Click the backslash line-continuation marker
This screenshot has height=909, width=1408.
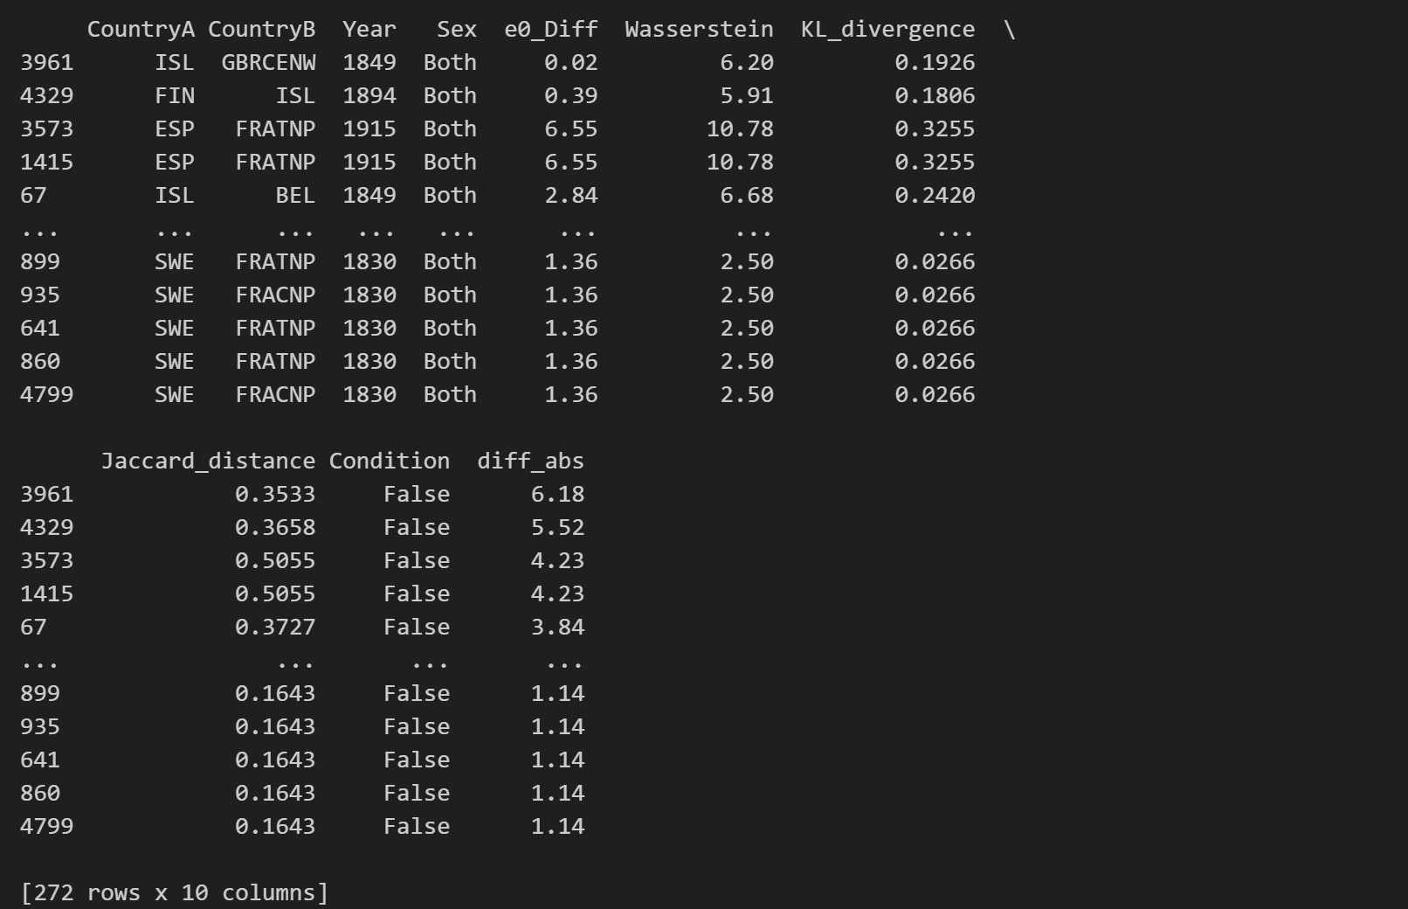click(1010, 30)
